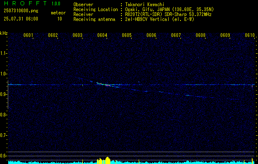Viewport: 258px width, 164px height.
Task: Click the 0601 time axis label
Action: click(x=28, y=35)
